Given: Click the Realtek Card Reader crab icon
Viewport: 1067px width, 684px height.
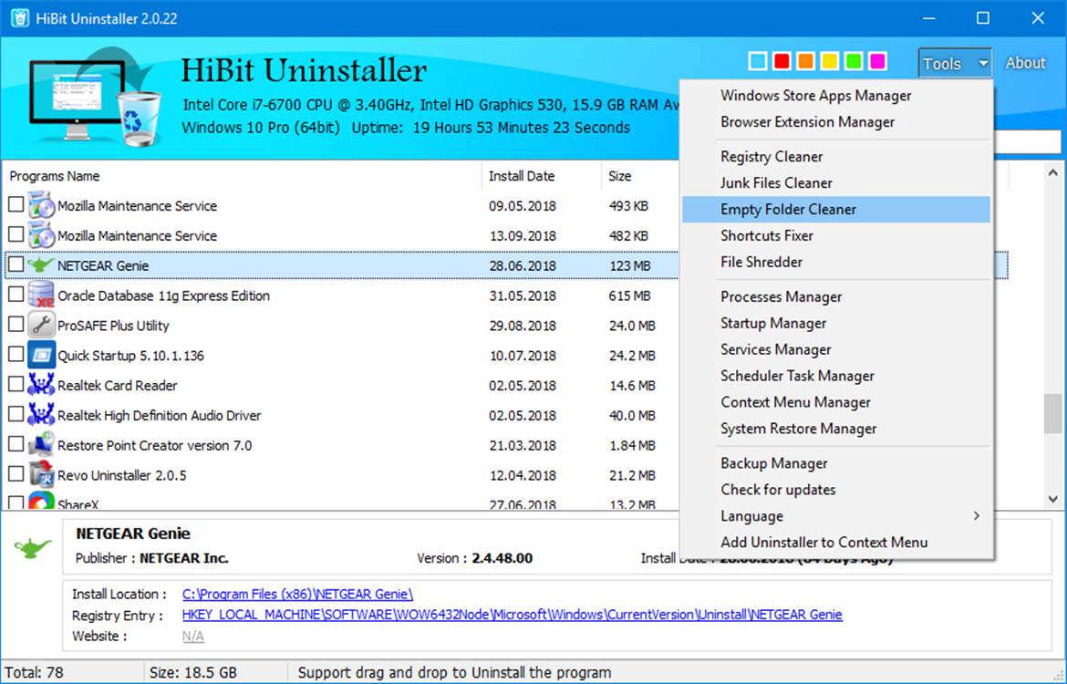Looking at the screenshot, I should (41, 385).
